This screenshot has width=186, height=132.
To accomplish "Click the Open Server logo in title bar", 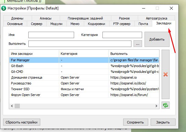I will [x=4, y=8].
